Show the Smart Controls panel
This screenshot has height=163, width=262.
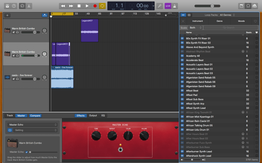point(22,6)
